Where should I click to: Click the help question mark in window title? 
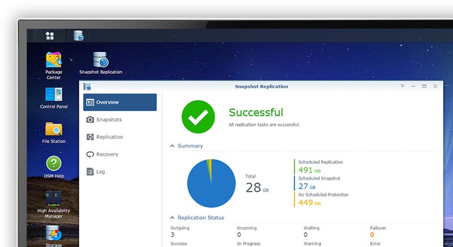tap(402, 86)
